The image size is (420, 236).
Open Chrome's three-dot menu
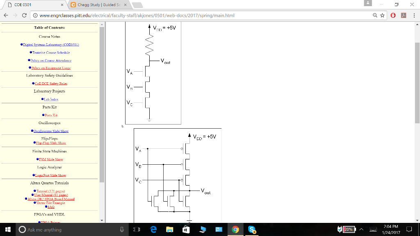pos(414,16)
